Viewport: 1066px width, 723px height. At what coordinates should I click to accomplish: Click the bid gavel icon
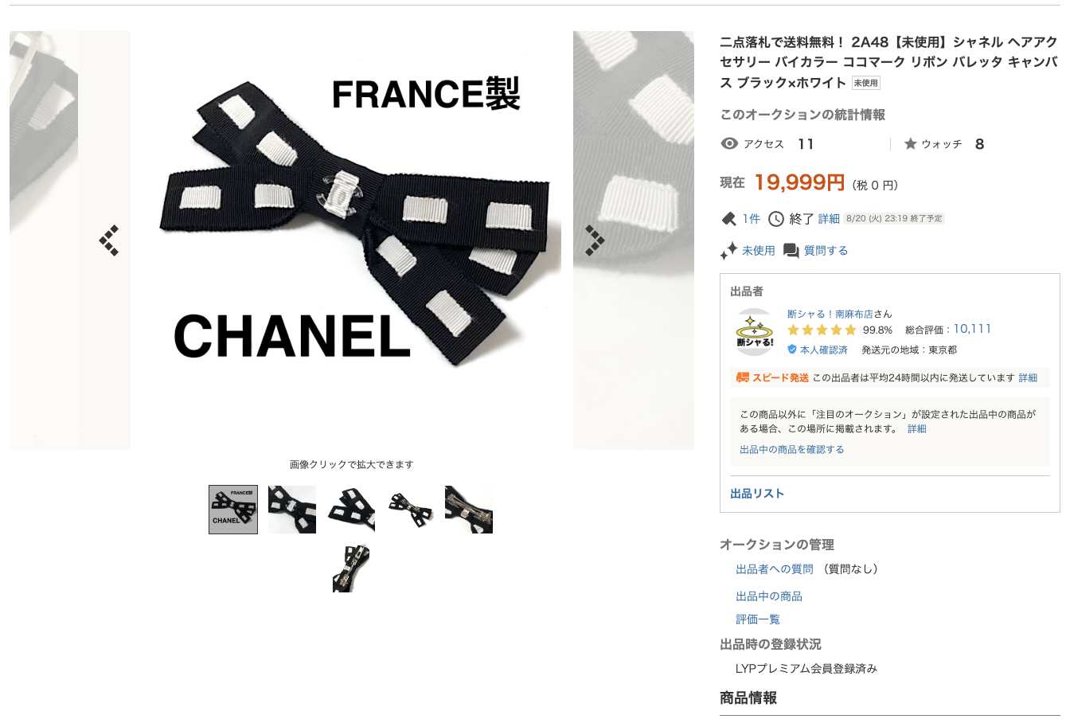tap(728, 219)
